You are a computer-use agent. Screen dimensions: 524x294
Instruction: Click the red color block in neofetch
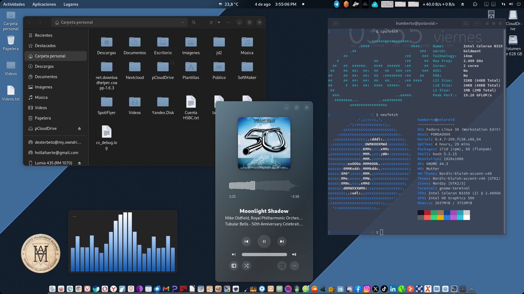tap(427, 213)
